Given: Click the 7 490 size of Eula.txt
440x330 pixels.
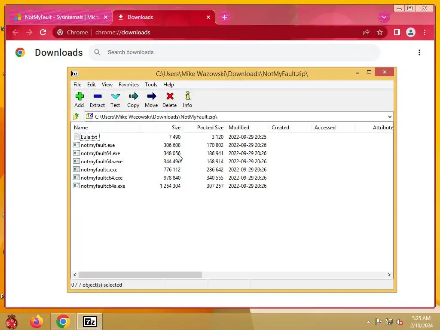Looking at the screenshot, I should [174, 137].
